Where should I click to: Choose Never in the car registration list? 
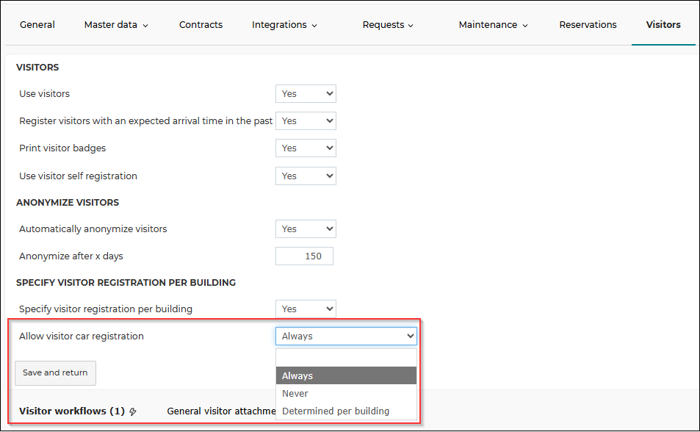pyautogui.click(x=346, y=394)
